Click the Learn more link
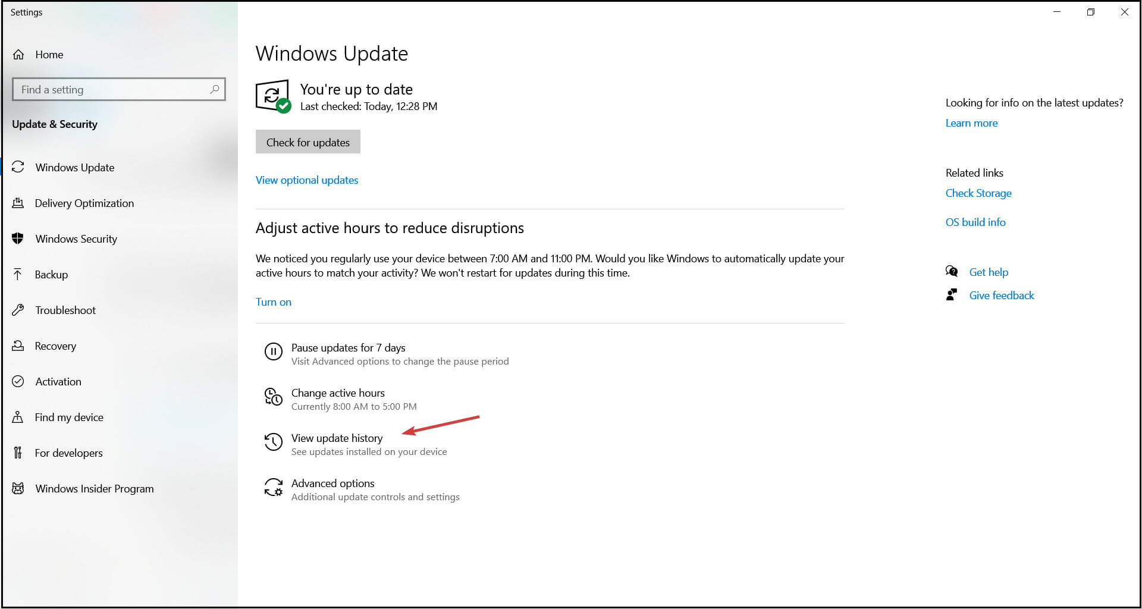Viewport: 1142px width, 609px height. pyautogui.click(x=972, y=123)
